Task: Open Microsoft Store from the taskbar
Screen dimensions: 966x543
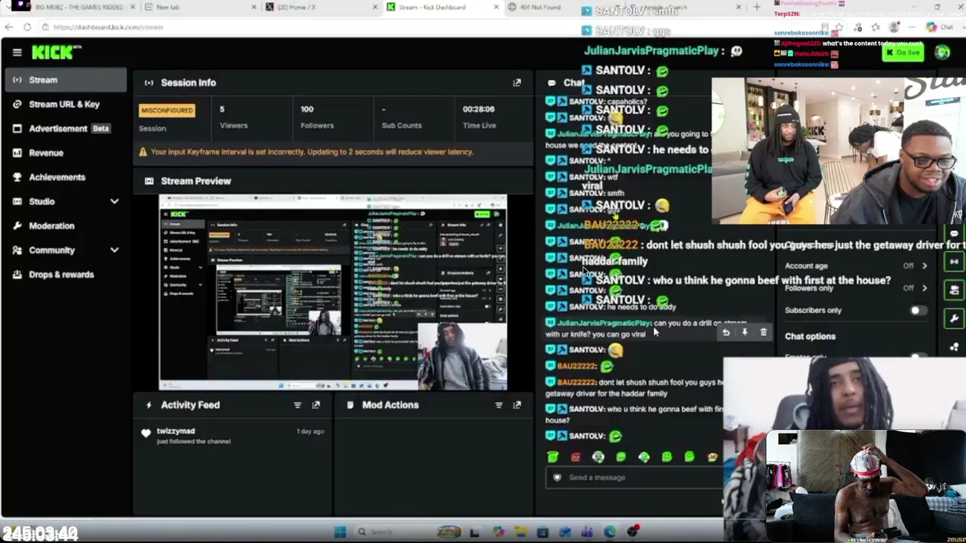Action: 543,532
